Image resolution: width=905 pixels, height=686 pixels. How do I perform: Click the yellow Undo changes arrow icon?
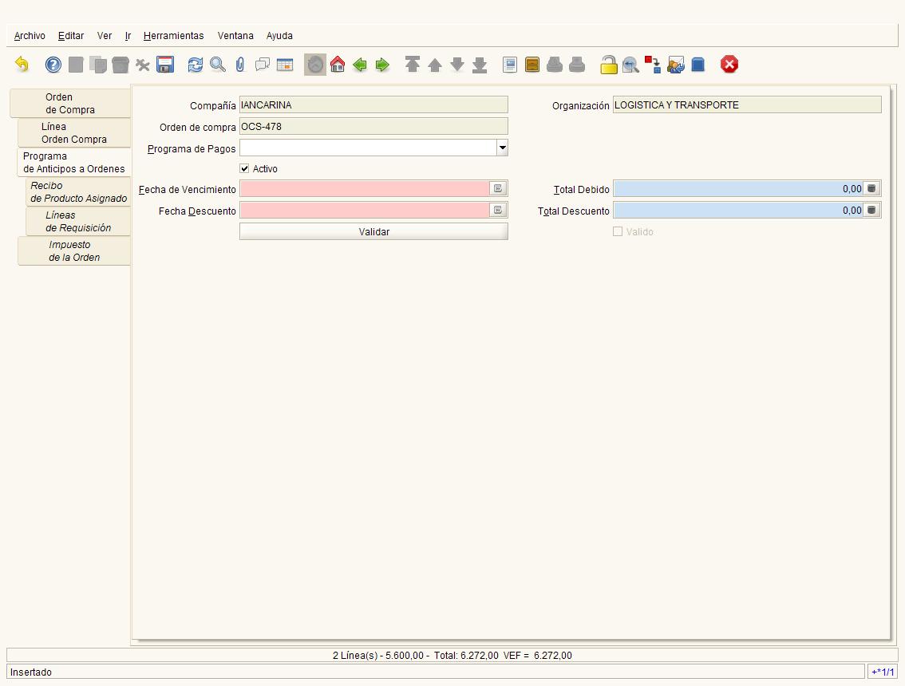pos(22,64)
